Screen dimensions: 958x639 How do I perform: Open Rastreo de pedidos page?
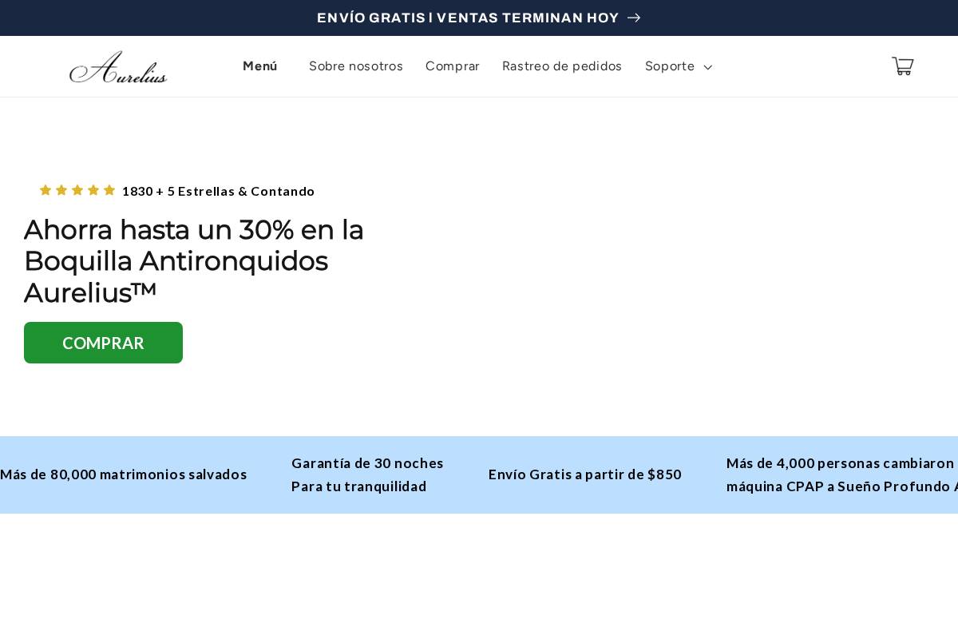point(562,66)
